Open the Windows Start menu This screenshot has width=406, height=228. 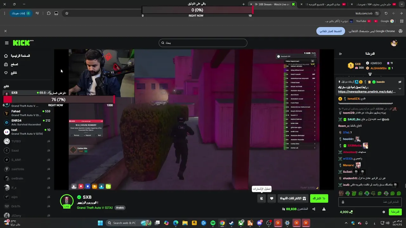pos(100,223)
